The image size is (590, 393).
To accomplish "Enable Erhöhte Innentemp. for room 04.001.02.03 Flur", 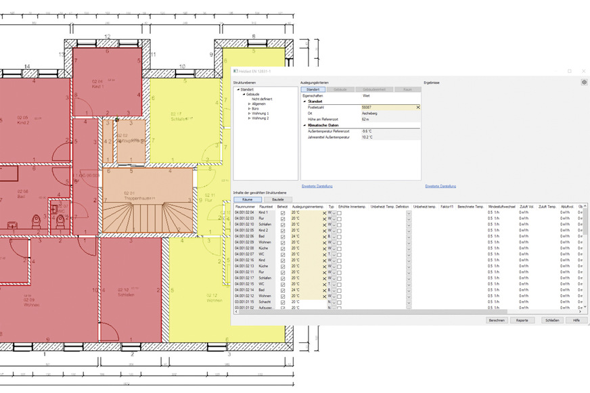I will click(x=340, y=218).
